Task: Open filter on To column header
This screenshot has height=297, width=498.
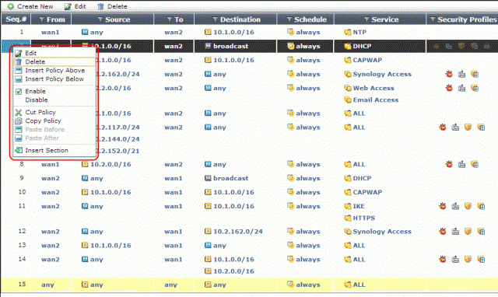Action: [170, 19]
